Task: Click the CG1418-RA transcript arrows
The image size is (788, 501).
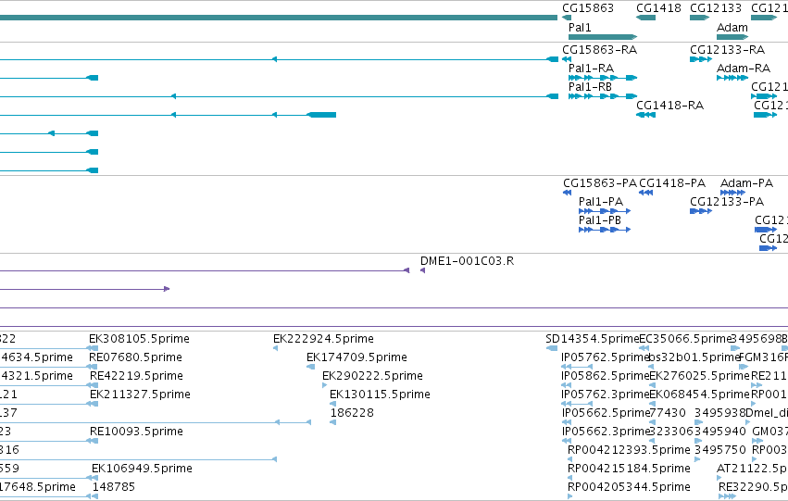Action: click(645, 115)
